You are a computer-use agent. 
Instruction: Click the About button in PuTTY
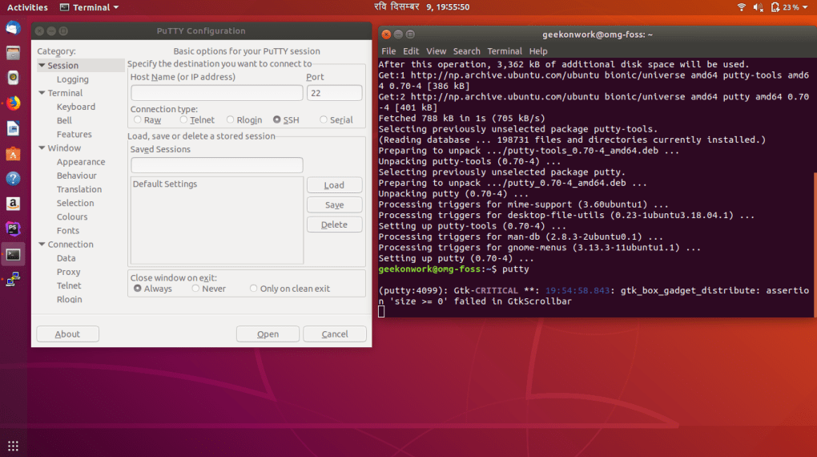[x=68, y=334]
